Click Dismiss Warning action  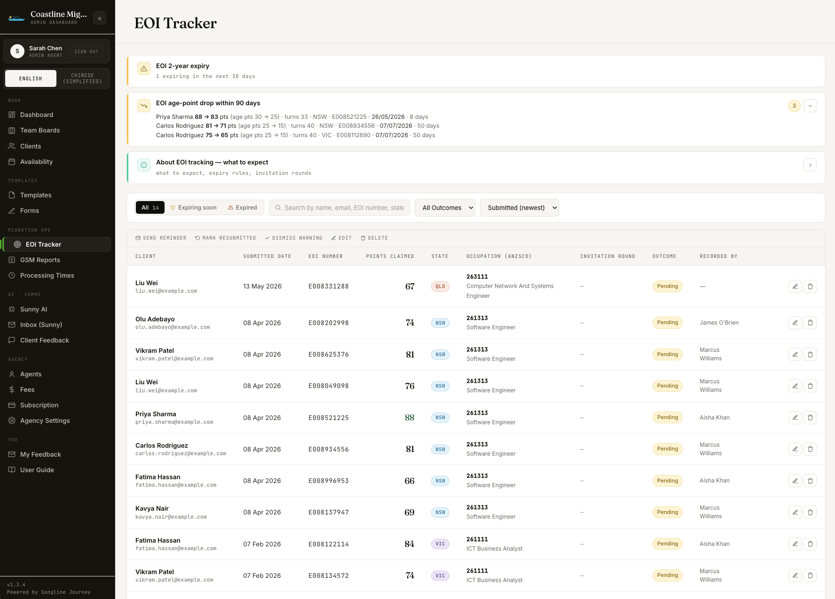point(293,238)
